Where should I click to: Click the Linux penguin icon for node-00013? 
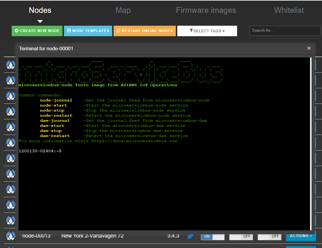point(11,236)
